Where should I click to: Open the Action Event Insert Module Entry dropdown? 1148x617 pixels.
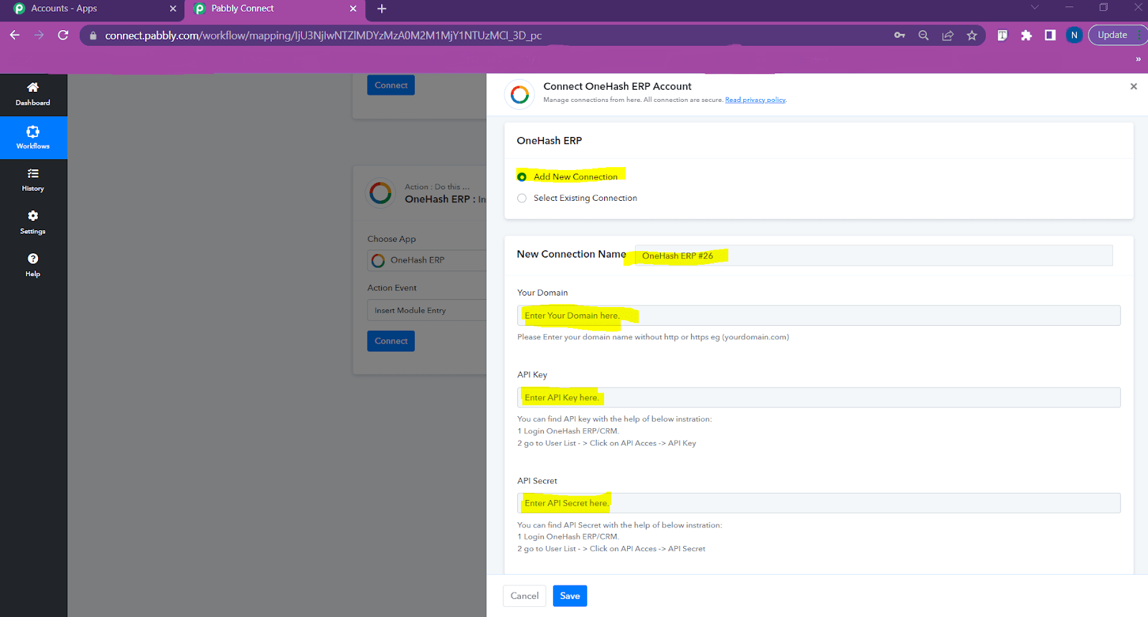coord(427,311)
